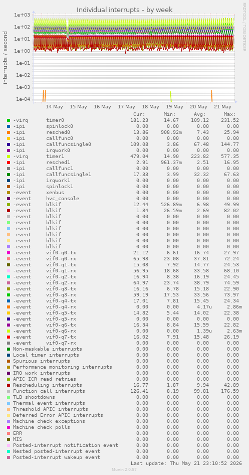Click the orange spike near 14 May
The height and width of the screenshot is (475, 249).
click(45, 96)
